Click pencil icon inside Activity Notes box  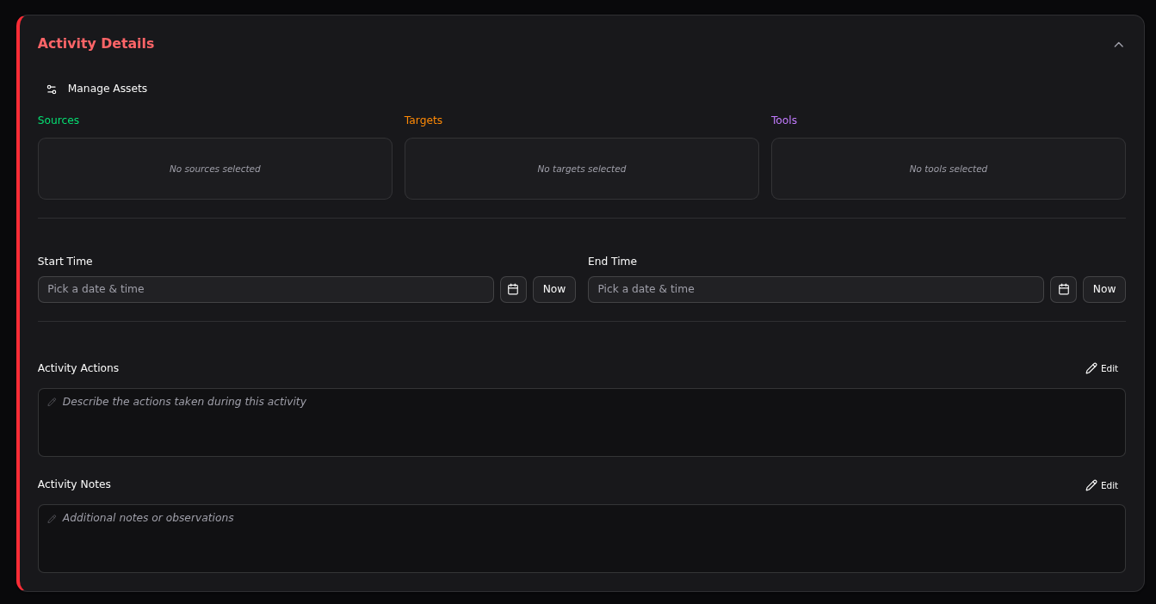coord(52,519)
